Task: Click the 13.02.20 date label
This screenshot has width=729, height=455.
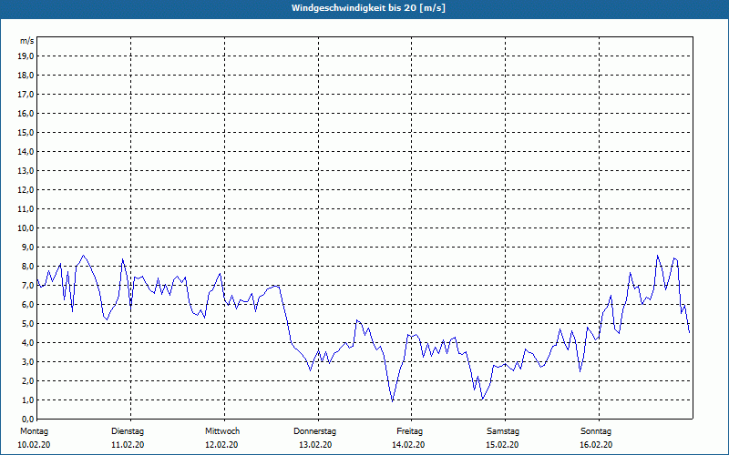Action: [315, 445]
